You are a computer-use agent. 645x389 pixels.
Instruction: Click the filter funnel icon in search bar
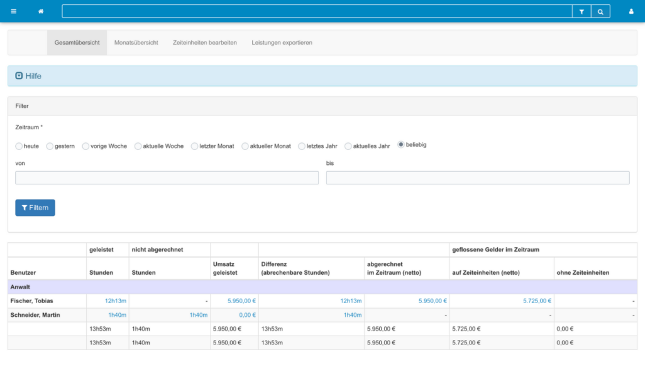(x=582, y=11)
